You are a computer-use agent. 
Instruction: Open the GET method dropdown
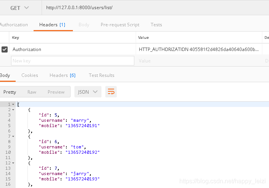tap(19, 8)
